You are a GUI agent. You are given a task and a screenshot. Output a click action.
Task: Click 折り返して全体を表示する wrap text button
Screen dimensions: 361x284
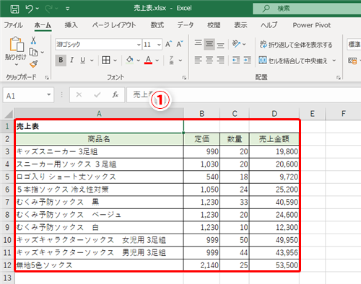(296, 45)
